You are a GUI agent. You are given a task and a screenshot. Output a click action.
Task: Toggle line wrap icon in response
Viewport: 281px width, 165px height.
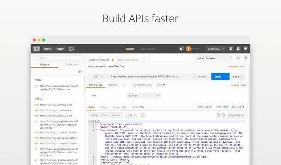(142, 115)
